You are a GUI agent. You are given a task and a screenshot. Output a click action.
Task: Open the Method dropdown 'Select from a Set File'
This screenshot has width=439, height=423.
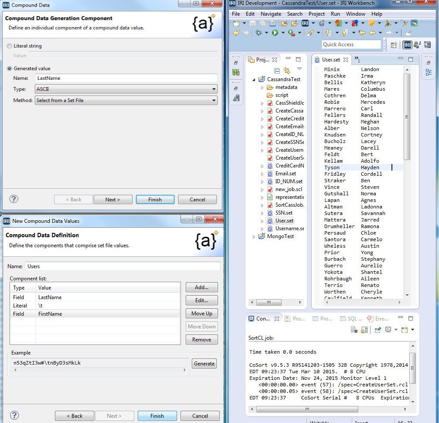(126, 100)
